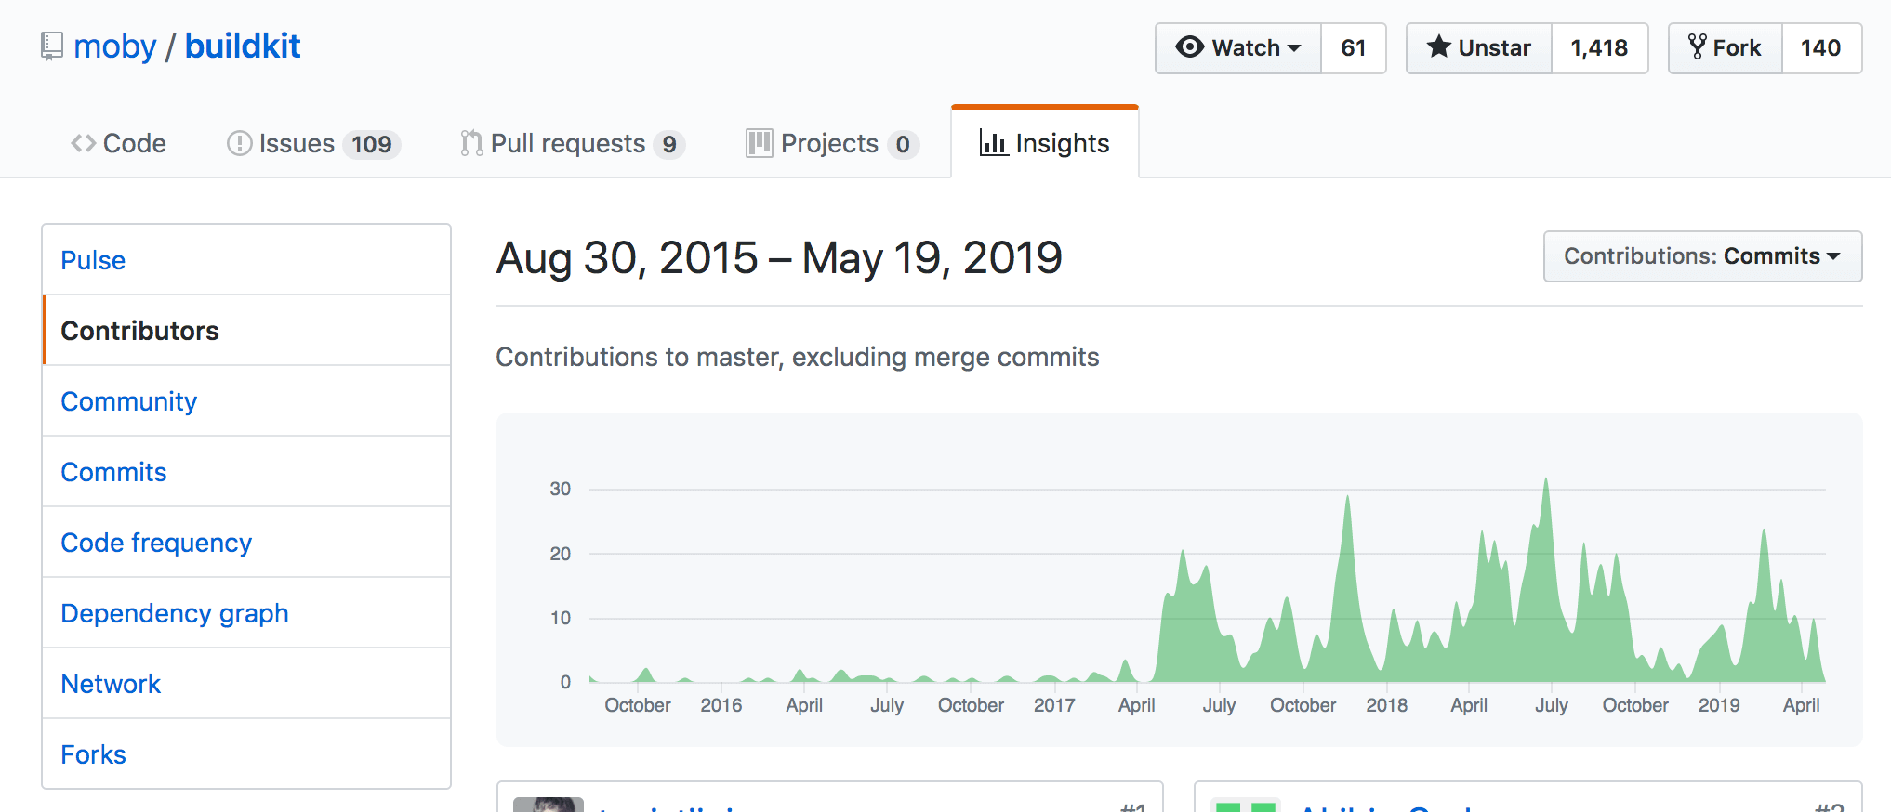Viewport: 1891px width, 812px height.
Task: Switch to the Projects tab
Action: [x=832, y=143]
